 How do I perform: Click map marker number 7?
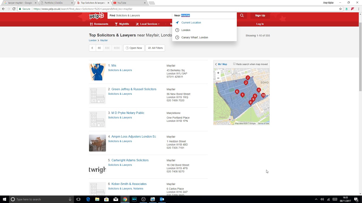coord(248,78)
